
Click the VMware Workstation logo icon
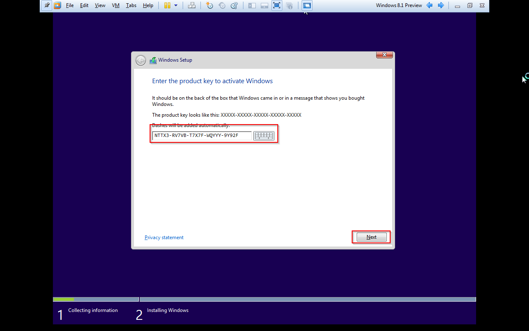tap(57, 5)
